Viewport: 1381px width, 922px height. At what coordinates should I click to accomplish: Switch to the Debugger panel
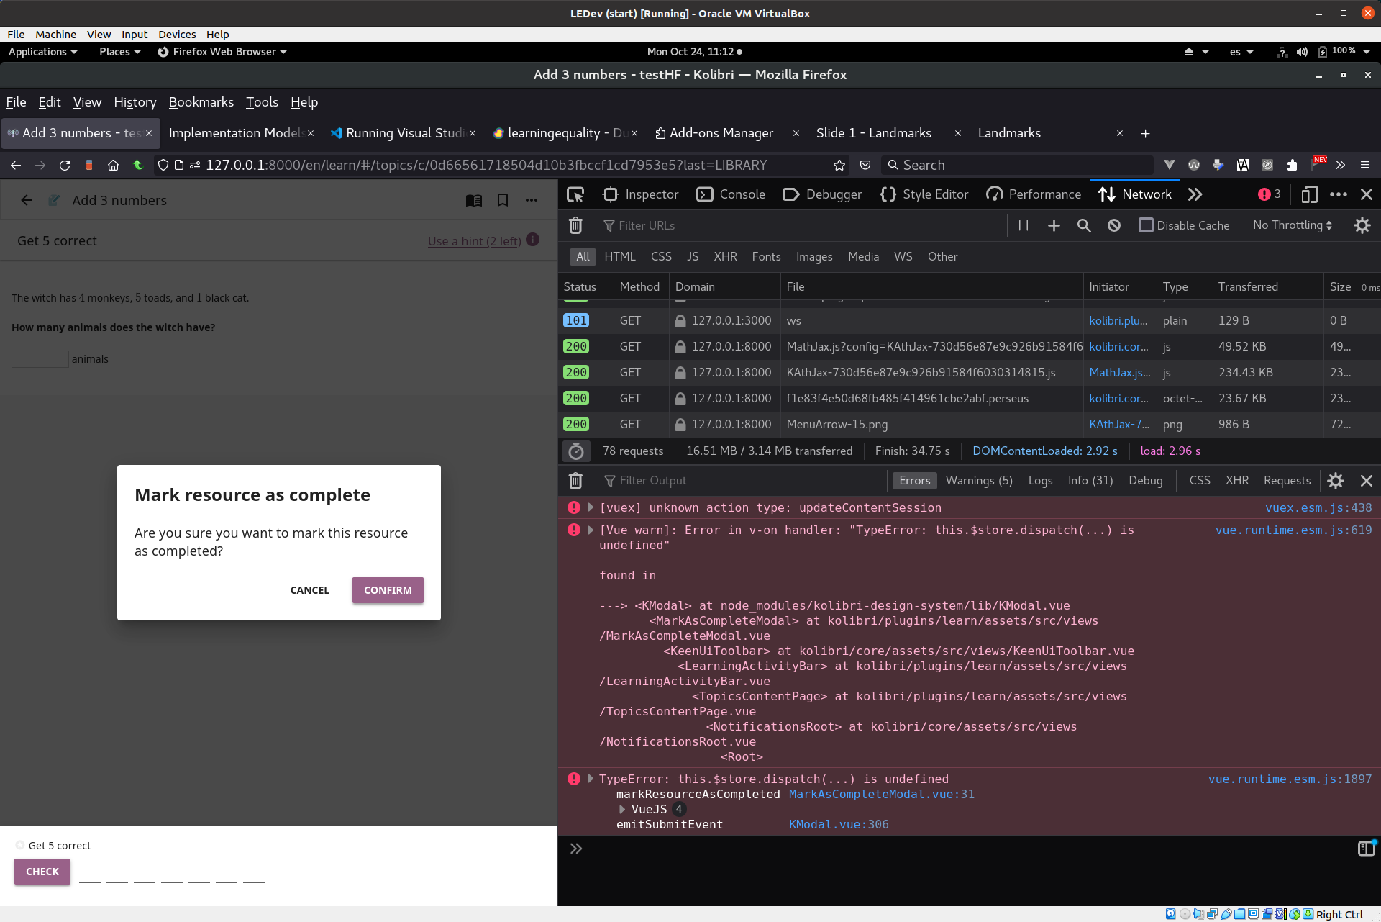[821, 194]
